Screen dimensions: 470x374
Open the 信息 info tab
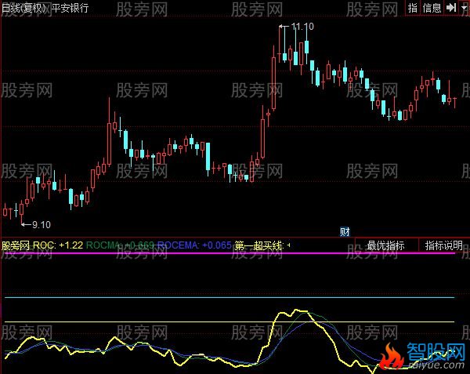click(x=432, y=8)
